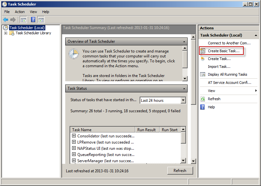Click the Forward arrow toolbar icon

click(13, 20)
